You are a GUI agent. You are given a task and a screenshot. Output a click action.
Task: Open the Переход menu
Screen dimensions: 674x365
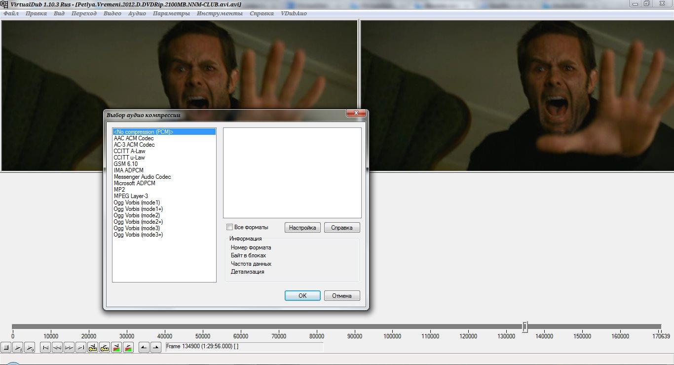[84, 13]
